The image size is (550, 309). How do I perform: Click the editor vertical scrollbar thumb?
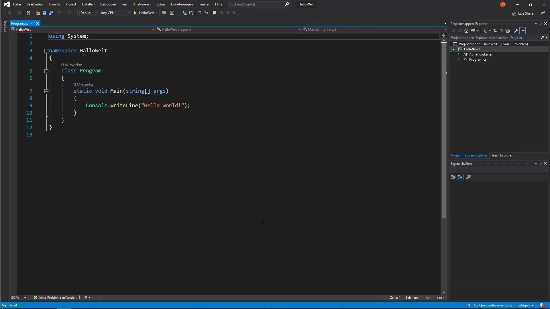(x=444, y=130)
